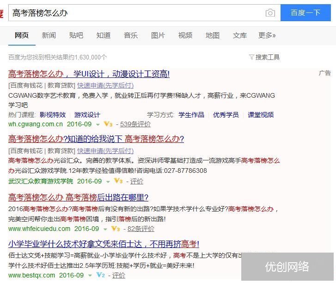Expand the dropdown arrow after www.whfeicuiedu.com date
The image size is (336, 283).
tap(105, 229)
